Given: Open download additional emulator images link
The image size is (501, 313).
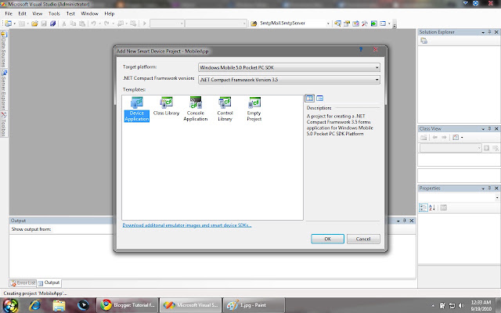Looking at the screenshot, I should [x=187, y=225].
